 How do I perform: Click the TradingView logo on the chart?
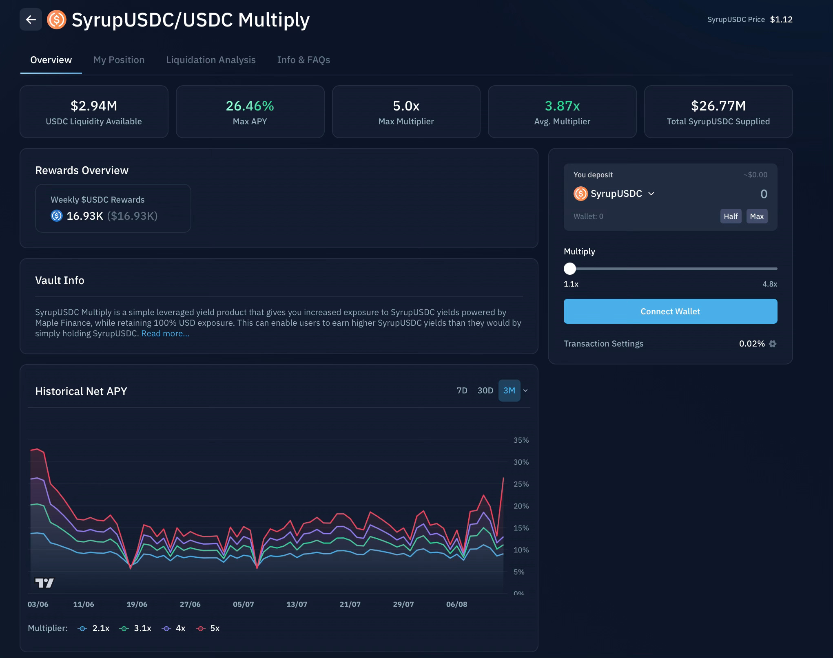[44, 583]
